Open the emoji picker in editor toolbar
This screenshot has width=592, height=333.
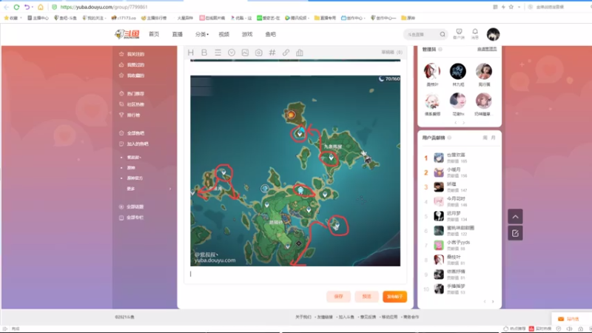pos(232,53)
